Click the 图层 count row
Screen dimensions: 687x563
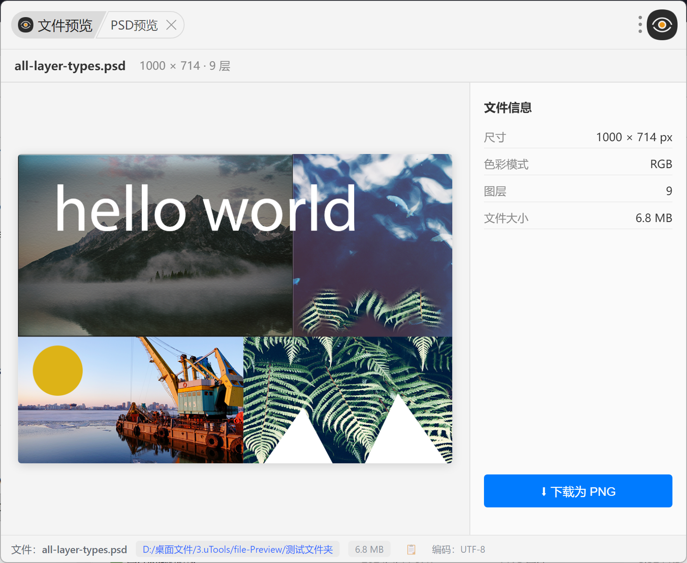pyautogui.click(x=578, y=191)
